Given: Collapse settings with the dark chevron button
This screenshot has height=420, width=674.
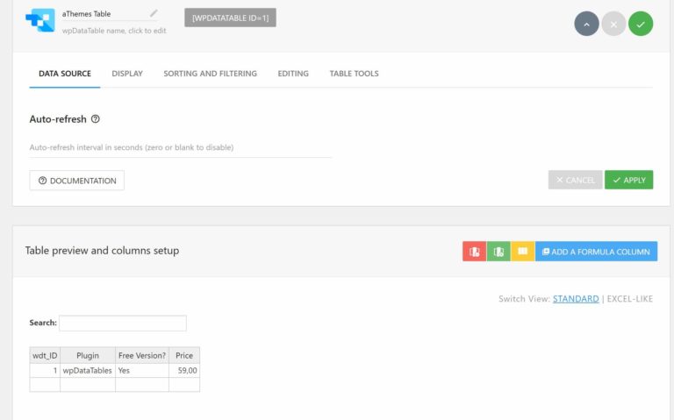Looking at the screenshot, I should 586,24.
